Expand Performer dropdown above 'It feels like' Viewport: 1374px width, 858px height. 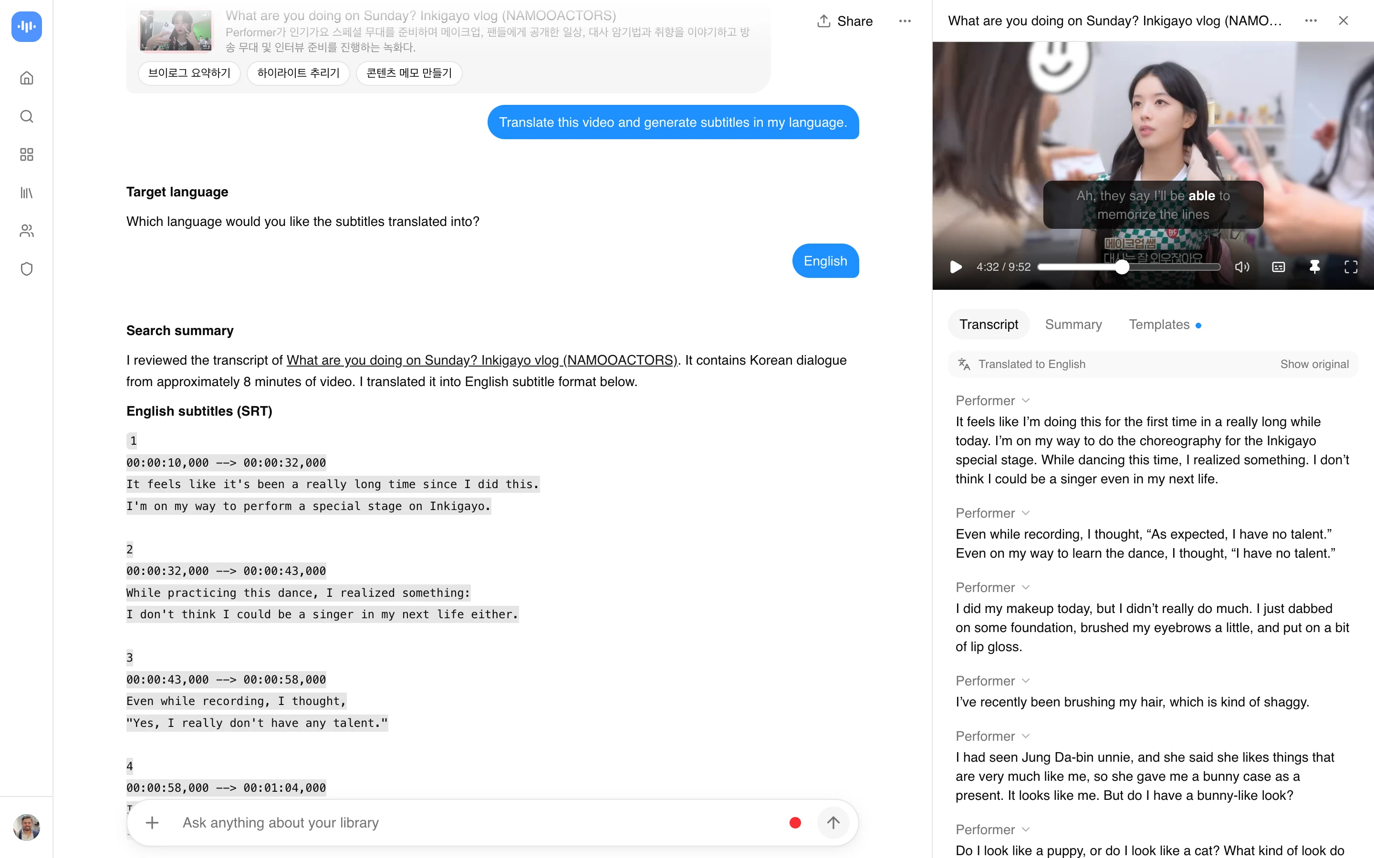click(992, 400)
